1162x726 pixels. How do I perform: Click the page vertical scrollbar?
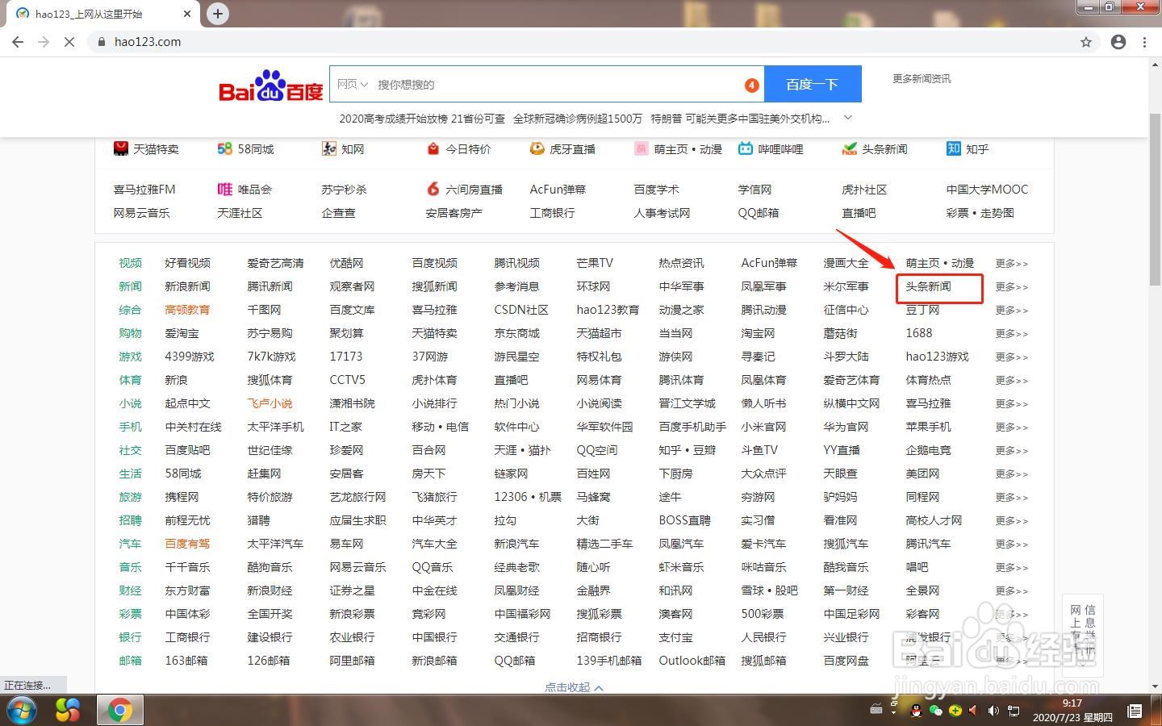1155,199
